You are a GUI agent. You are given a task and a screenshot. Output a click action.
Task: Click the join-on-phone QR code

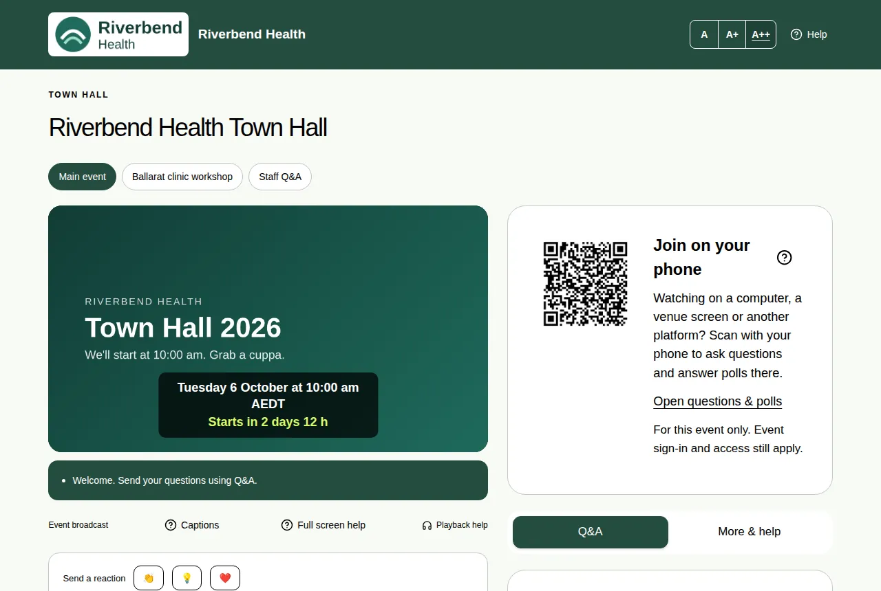pyautogui.click(x=585, y=283)
